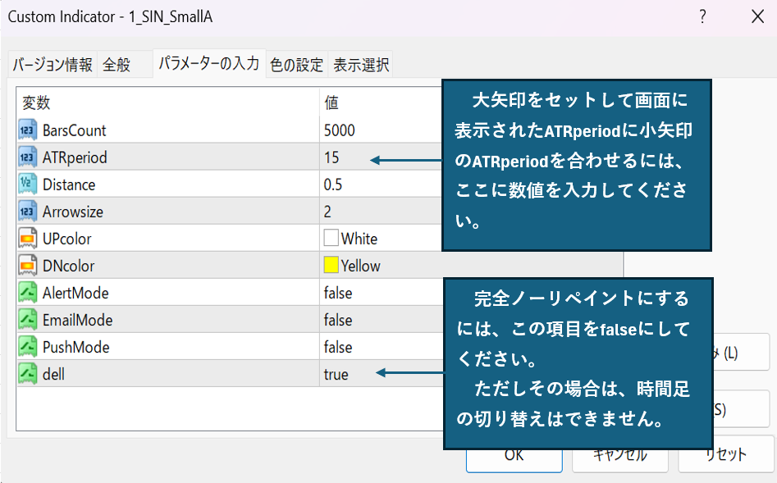Open the PushMode false value dropdown

click(338, 347)
